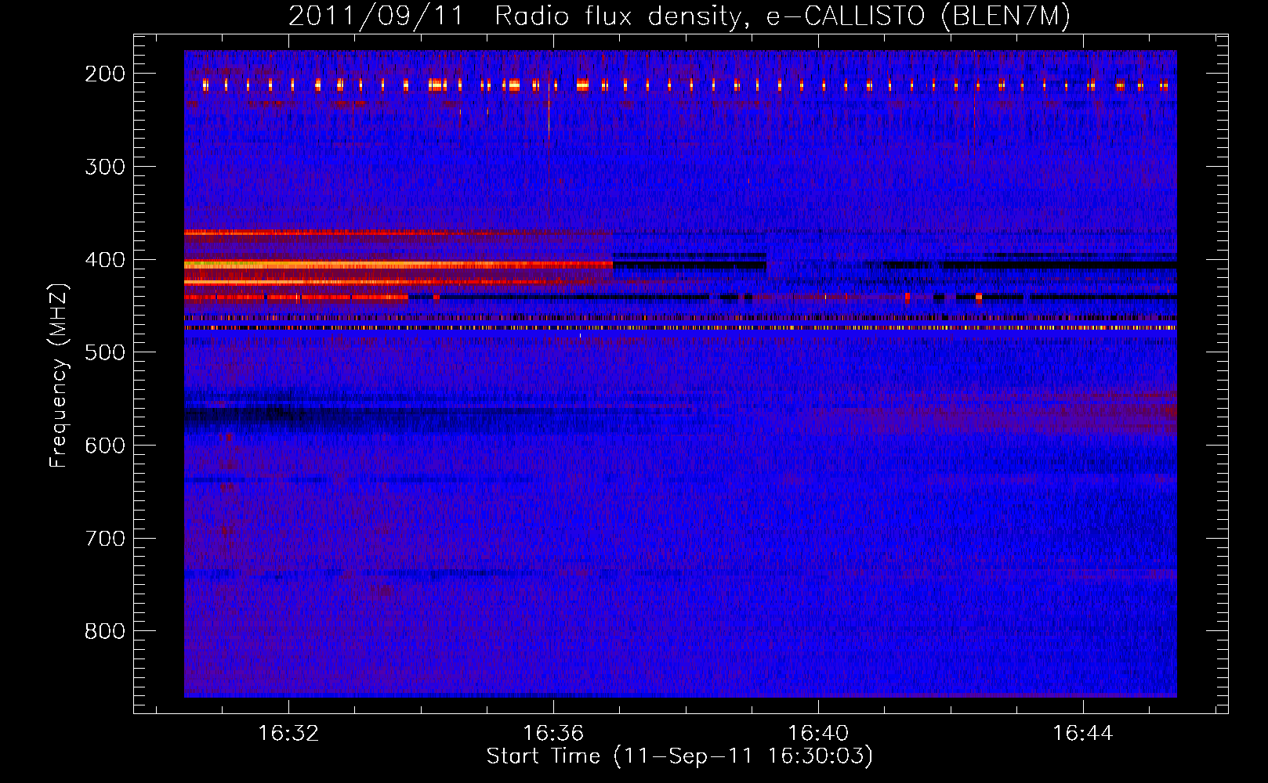Click the 16:40 time tick label
Viewport: 1268px width, 783px height.
click(x=818, y=734)
